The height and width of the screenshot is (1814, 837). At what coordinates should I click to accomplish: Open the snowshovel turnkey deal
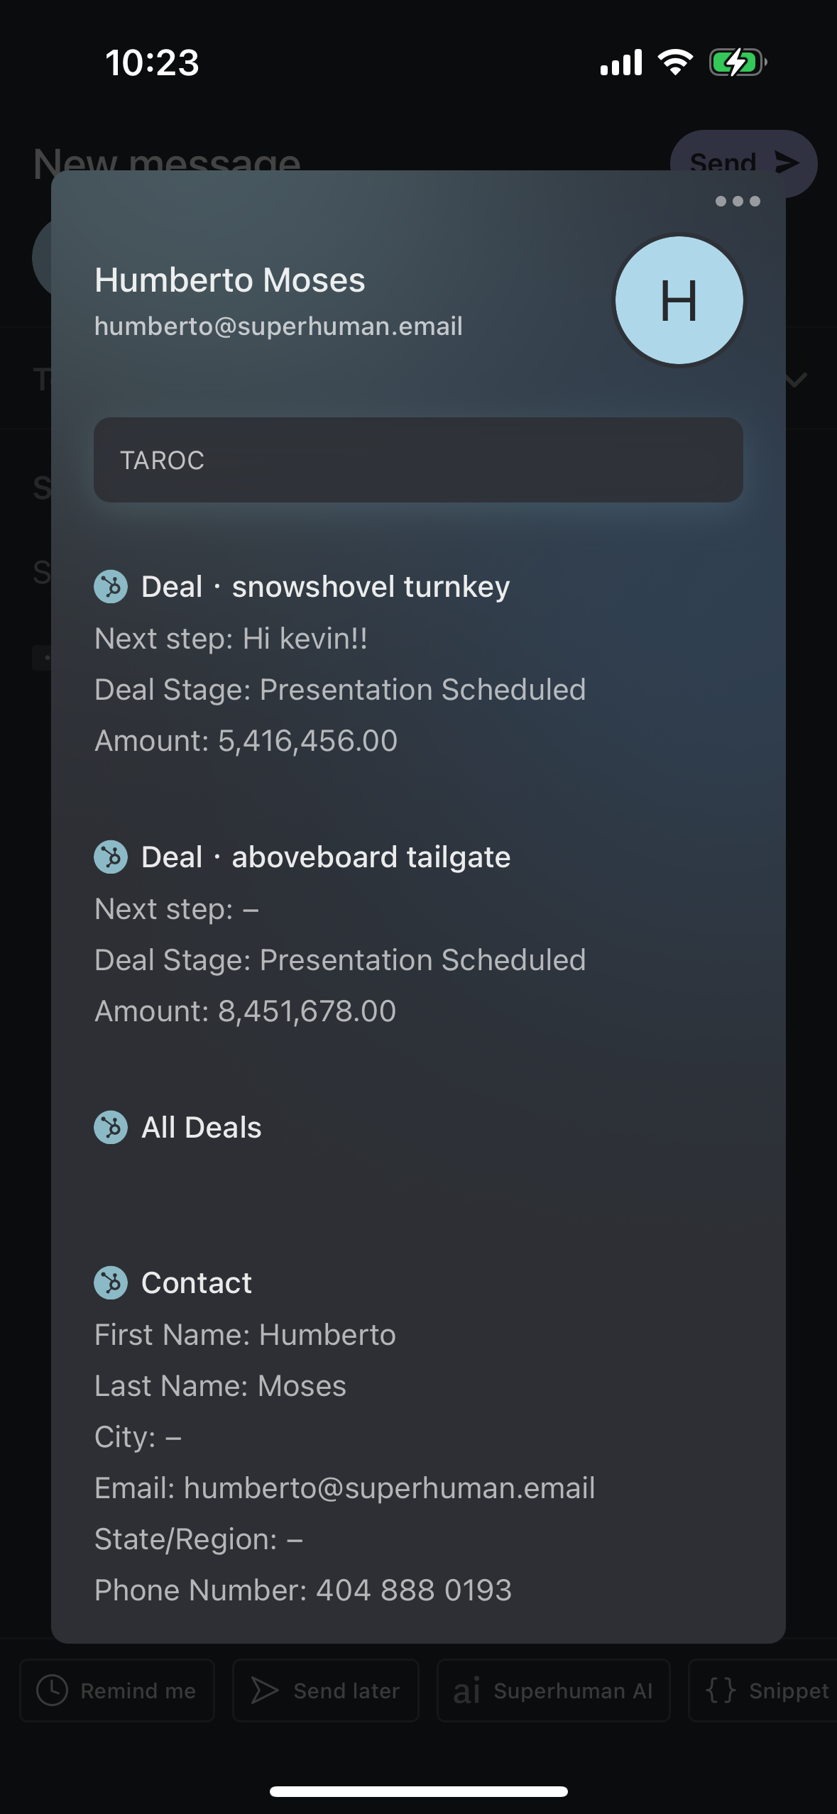coord(325,587)
